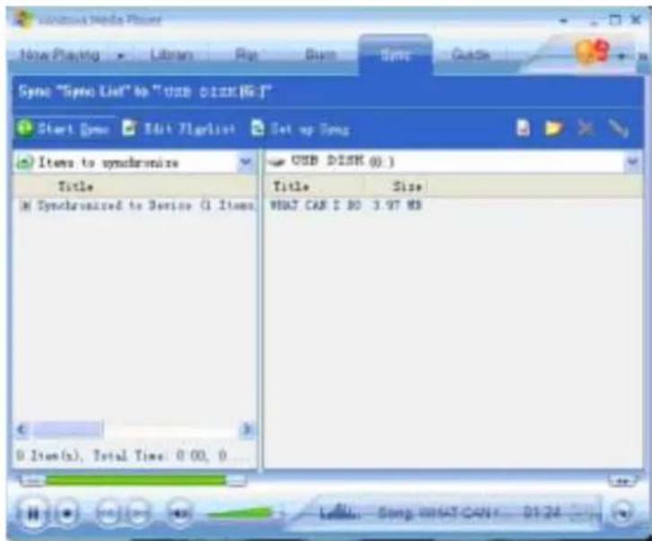The height and width of the screenshot is (541, 652).
Task: Pause playback
Action: click(33, 514)
